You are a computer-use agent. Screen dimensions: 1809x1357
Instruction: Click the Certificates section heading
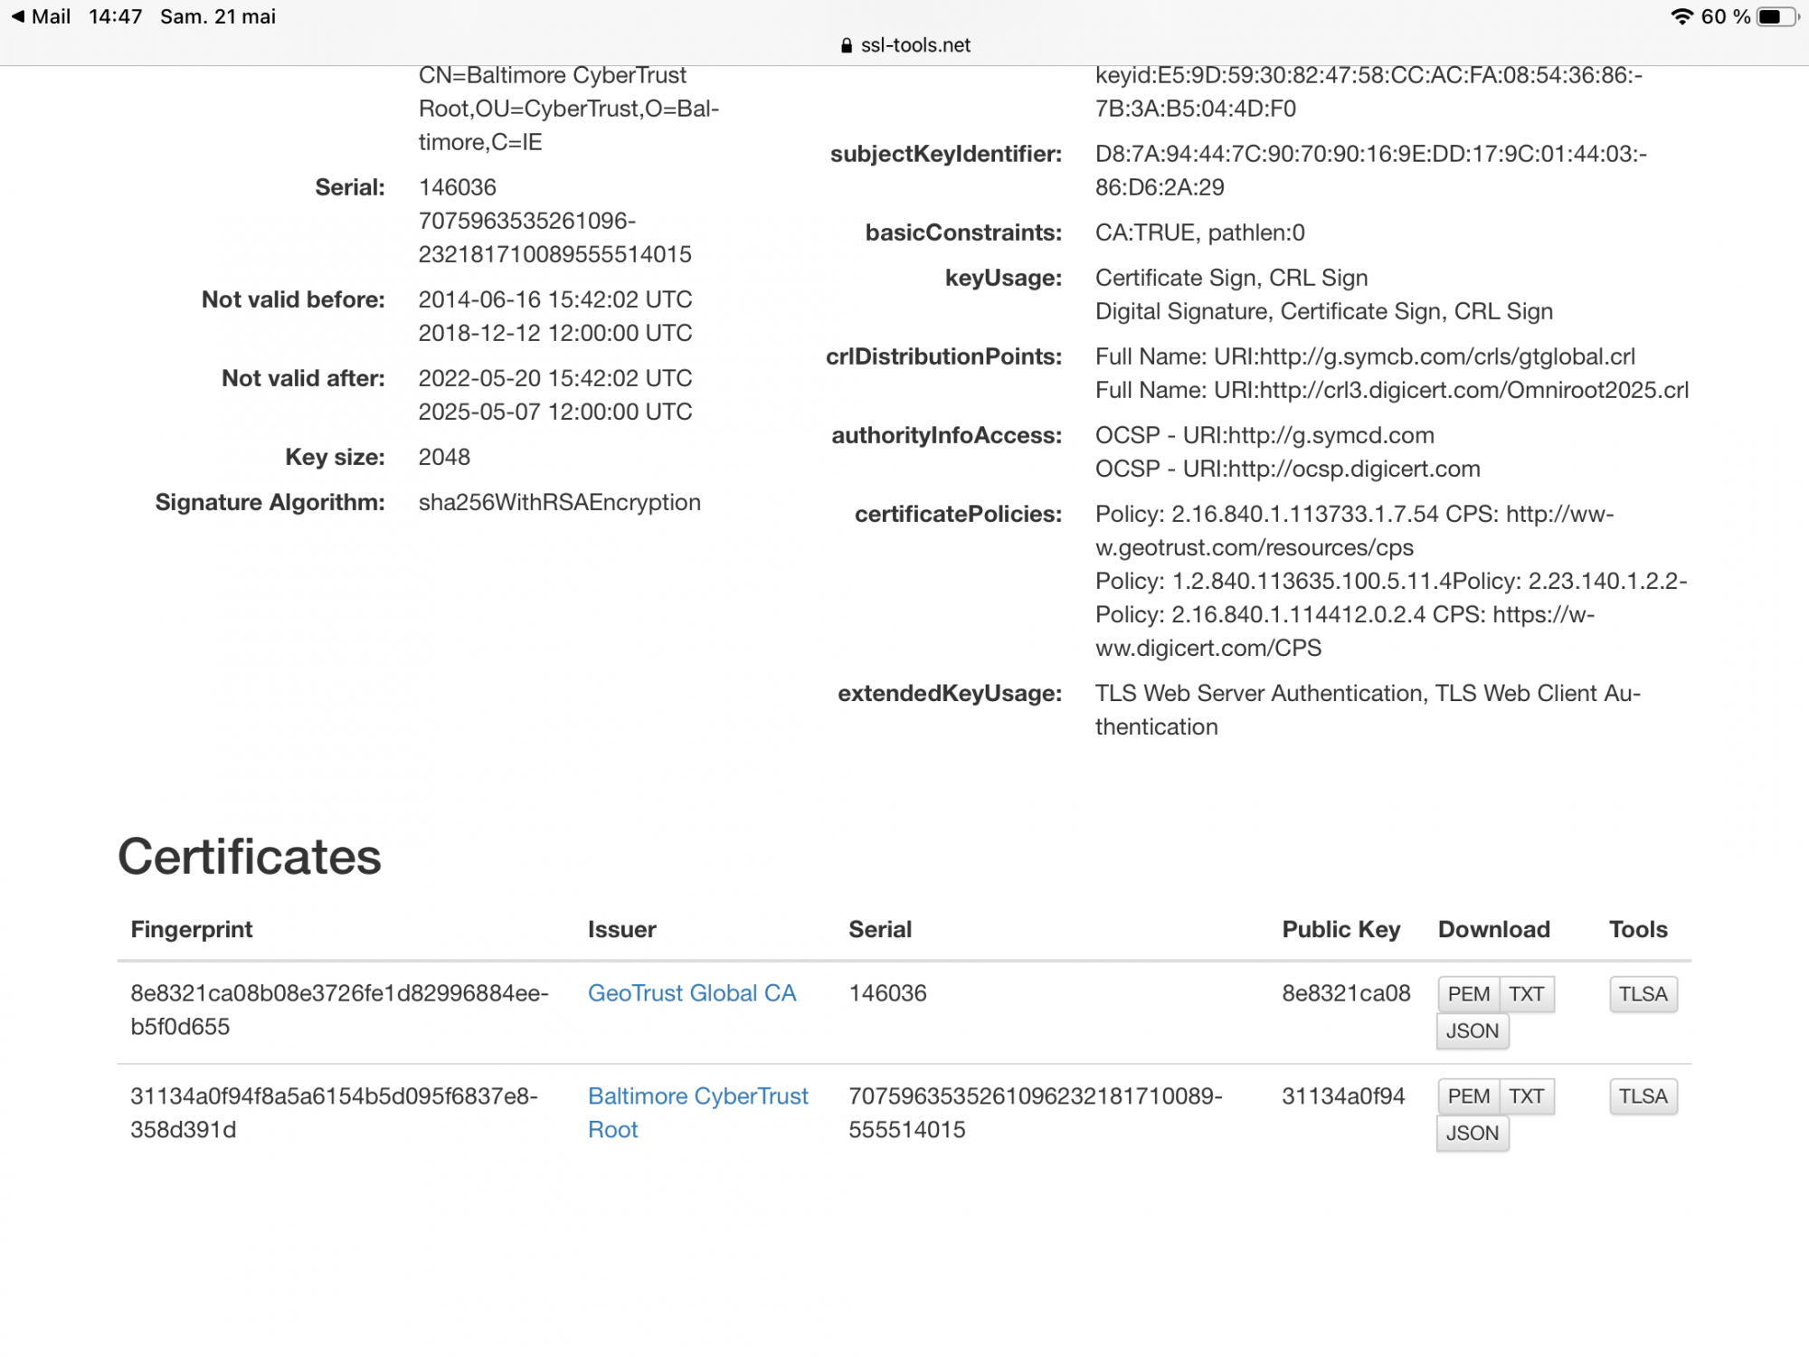250,856
